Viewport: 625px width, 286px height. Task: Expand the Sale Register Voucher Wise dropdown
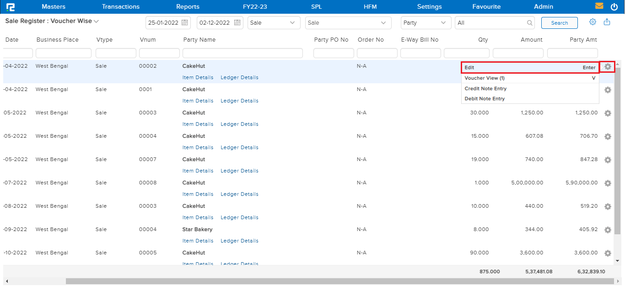coord(96,22)
